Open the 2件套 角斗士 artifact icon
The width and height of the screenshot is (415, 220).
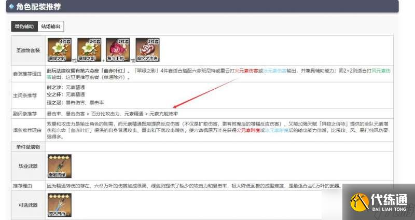[118, 50]
